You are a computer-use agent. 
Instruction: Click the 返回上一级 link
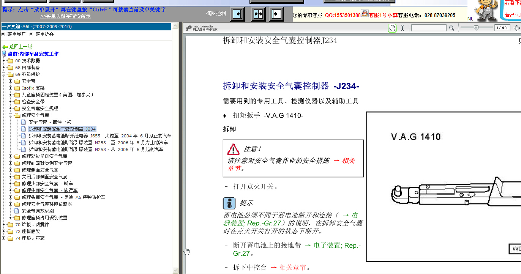coord(21,47)
